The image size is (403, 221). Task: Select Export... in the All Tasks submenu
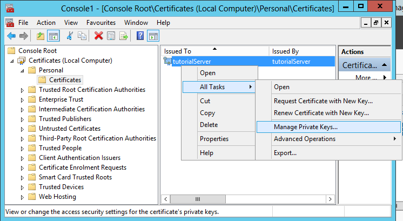click(285, 153)
